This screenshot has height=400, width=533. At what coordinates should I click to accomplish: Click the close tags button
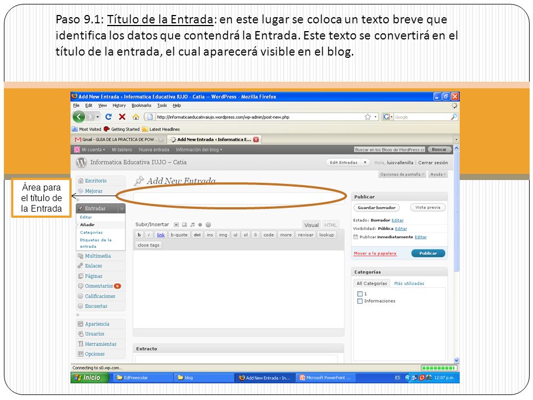(x=149, y=245)
